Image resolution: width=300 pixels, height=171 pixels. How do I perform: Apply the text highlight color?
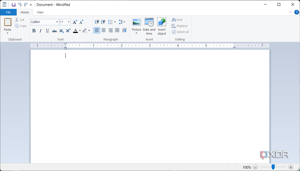point(84,31)
